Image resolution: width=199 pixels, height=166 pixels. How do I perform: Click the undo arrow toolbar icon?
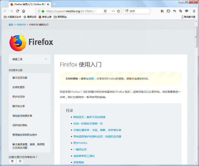pos(175,11)
